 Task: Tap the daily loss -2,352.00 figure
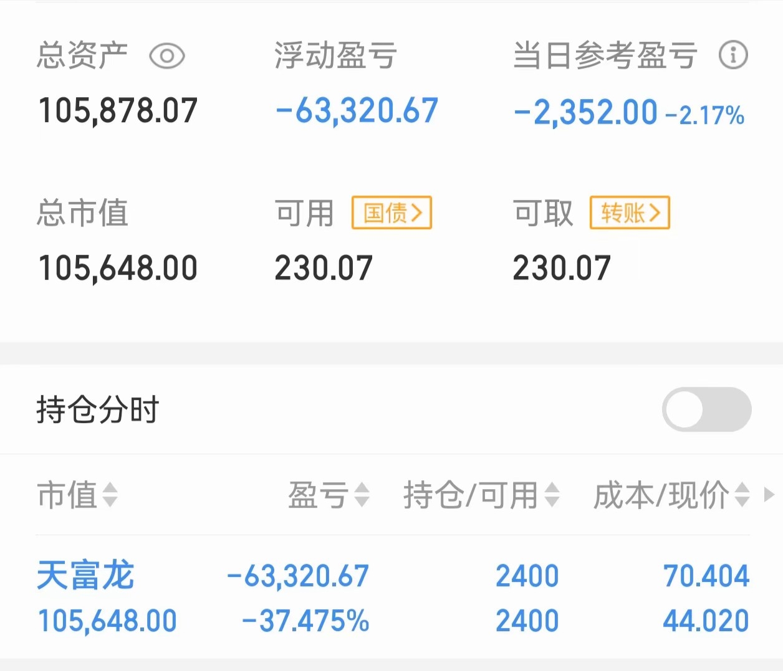tap(585, 113)
